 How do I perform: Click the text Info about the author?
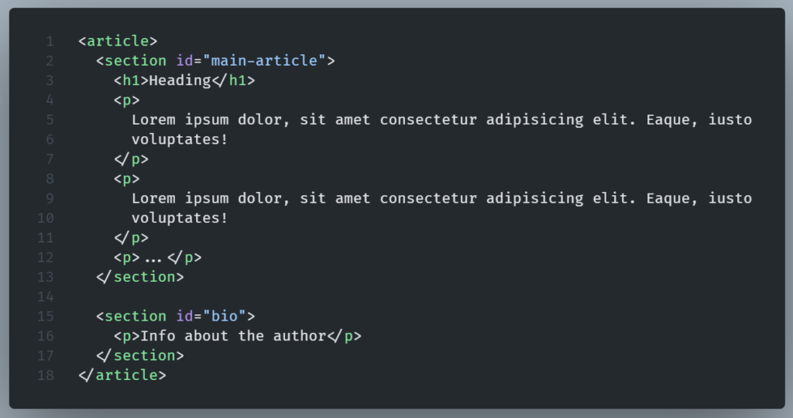[233, 336]
